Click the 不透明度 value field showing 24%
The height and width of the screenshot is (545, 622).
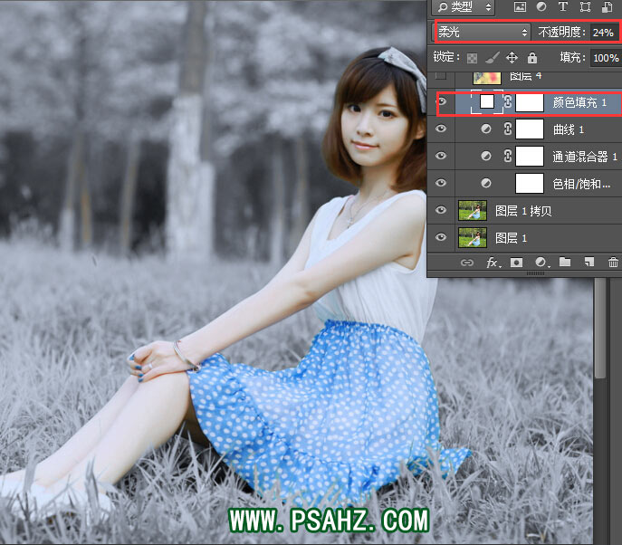603,32
